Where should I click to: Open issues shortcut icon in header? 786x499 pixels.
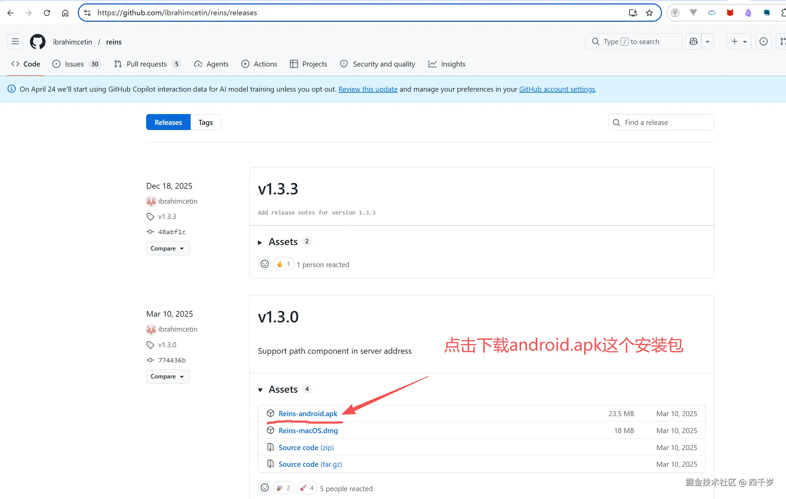[763, 41]
